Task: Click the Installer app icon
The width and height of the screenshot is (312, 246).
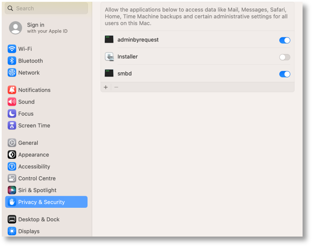Action: (x=109, y=57)
